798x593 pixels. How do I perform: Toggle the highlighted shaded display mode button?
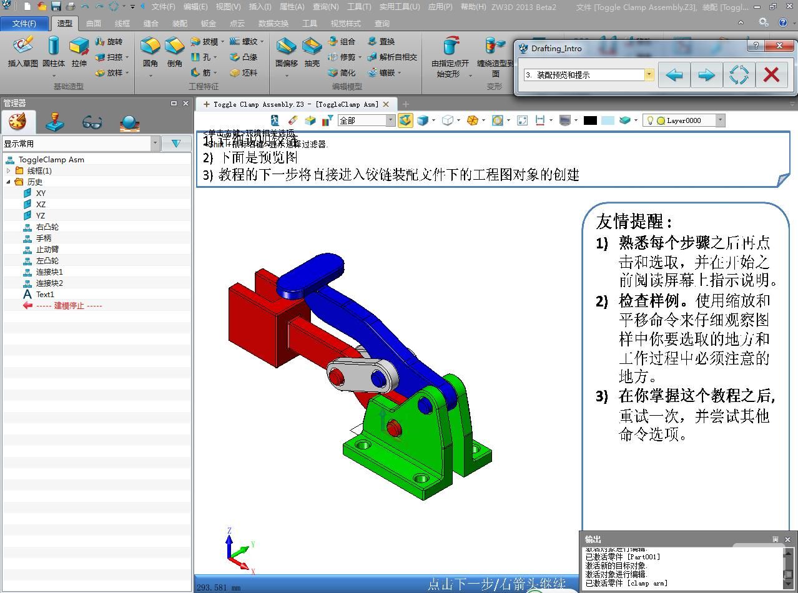pyautogui.click(x=405, y=120)
